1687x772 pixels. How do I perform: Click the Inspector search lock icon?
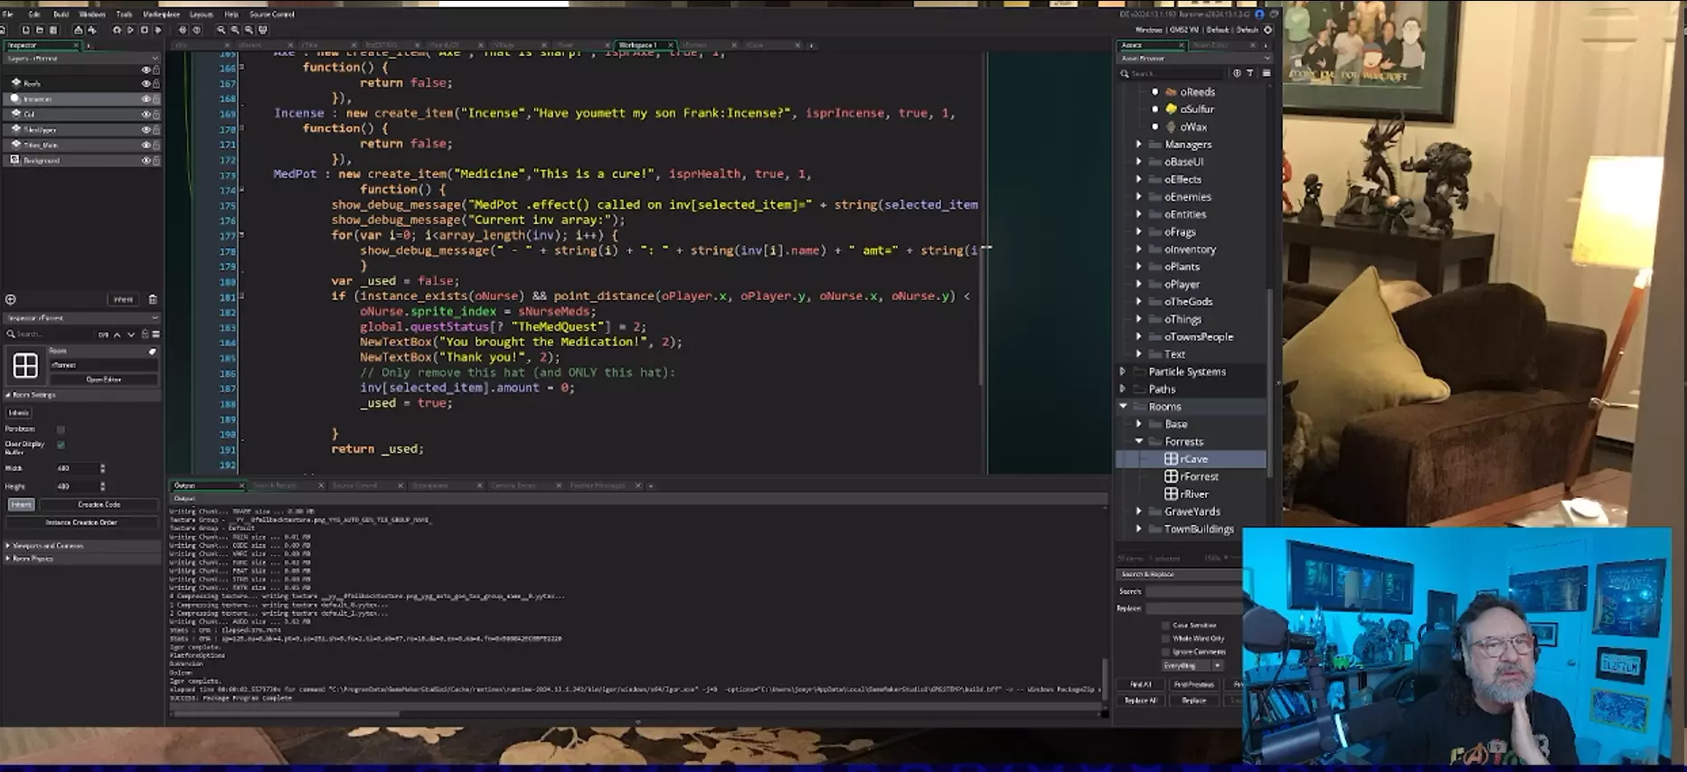click(x=145, y=334)
